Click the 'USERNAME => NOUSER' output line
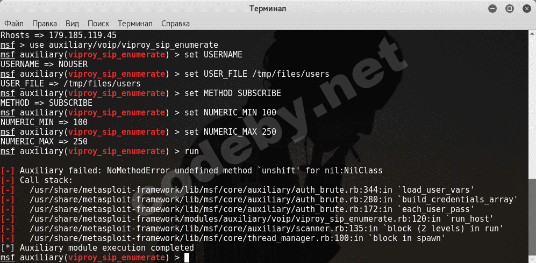 44,64
